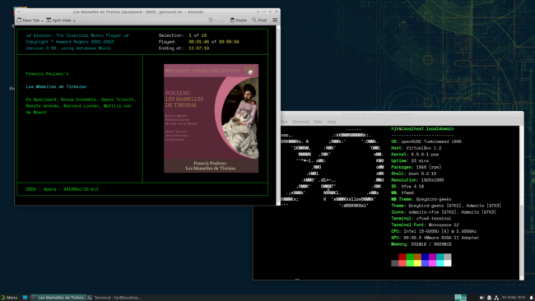Click the Konsole window menu arrow icon
The height and width of the screenshot is (301, 535).
[x=18, y=12]
